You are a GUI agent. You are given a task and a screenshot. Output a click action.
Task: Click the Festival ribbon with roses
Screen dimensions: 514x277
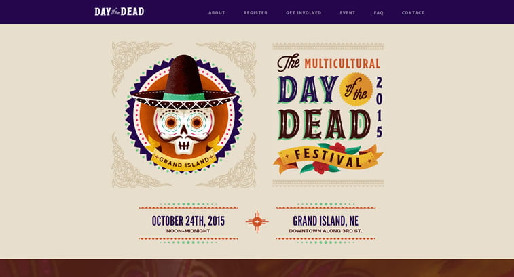coord(328,159)
